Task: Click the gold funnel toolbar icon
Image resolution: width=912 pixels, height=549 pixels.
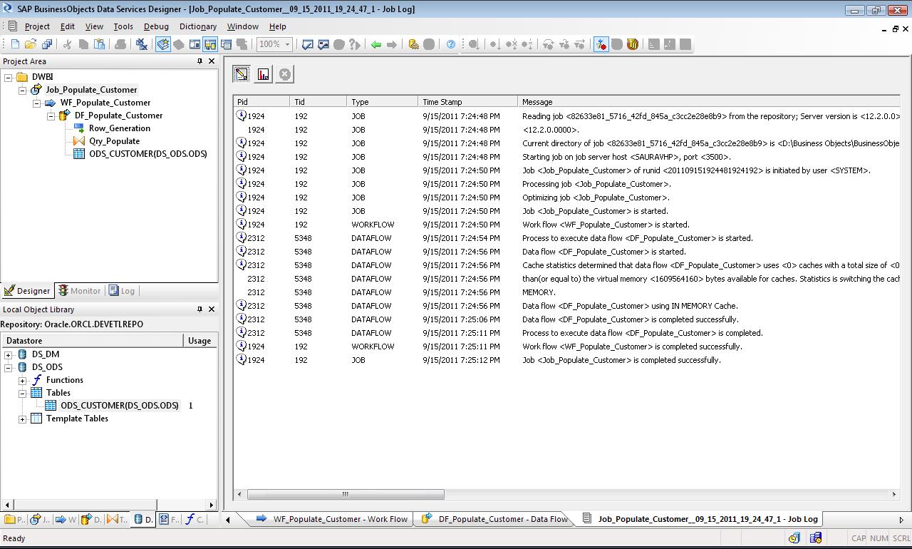Action: coord(633,44)
